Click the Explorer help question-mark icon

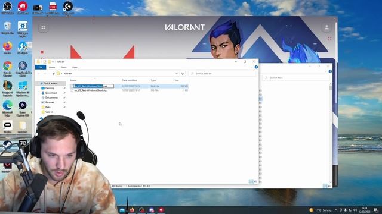point(256,67)
